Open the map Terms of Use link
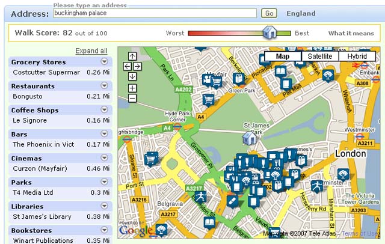This screenshot has height=244, width=385. tap(359, 233)
